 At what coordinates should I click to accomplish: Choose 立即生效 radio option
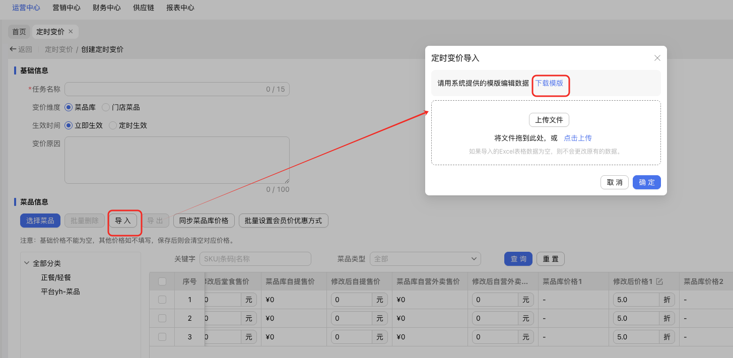pos(69,125)
